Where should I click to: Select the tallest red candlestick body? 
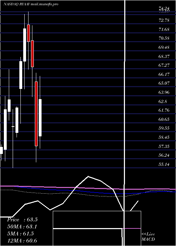pyautogui.click(x=36, y=114)
